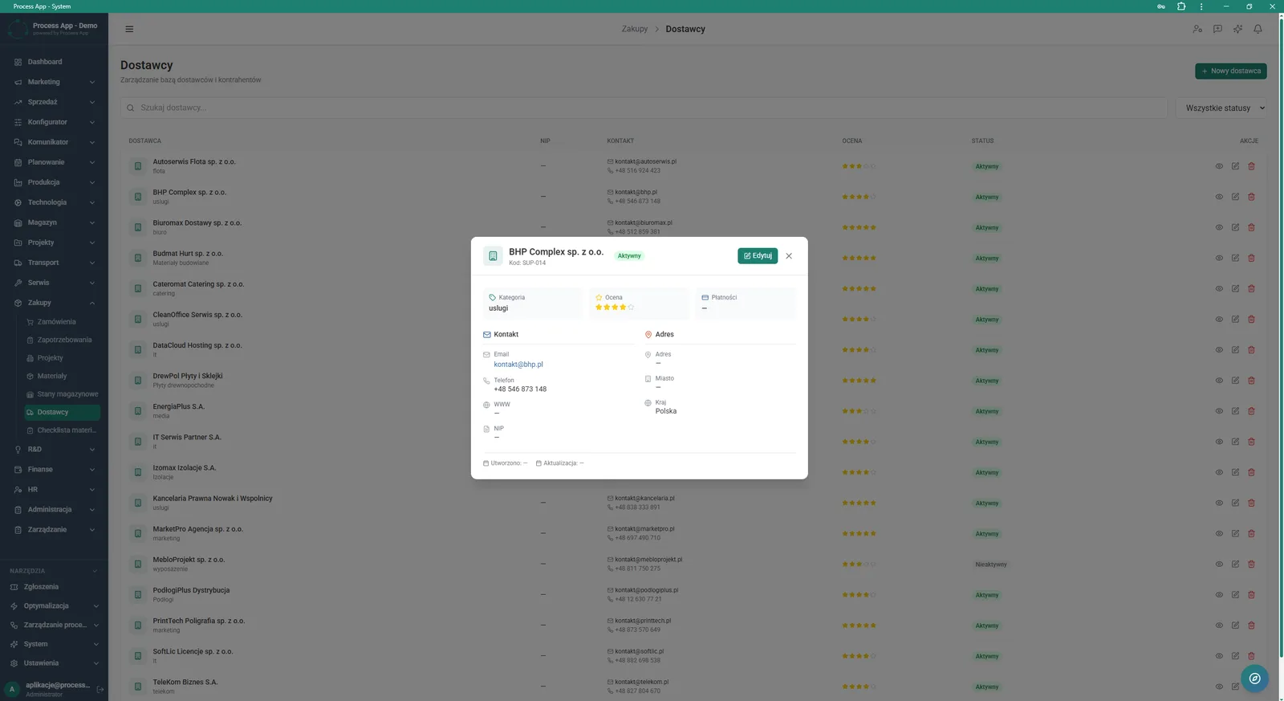Expand the Magazyn sidebar section
The width and height of the screenshot is (1284, 701).
click(x=54, y=222)
